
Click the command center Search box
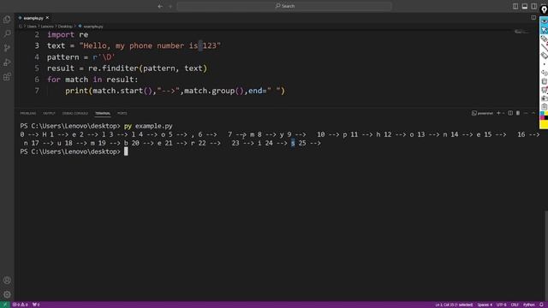click(284, 6)
